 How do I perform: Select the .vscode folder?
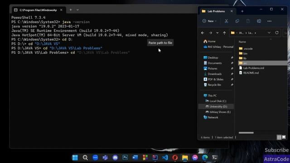[x=246, y=48]
